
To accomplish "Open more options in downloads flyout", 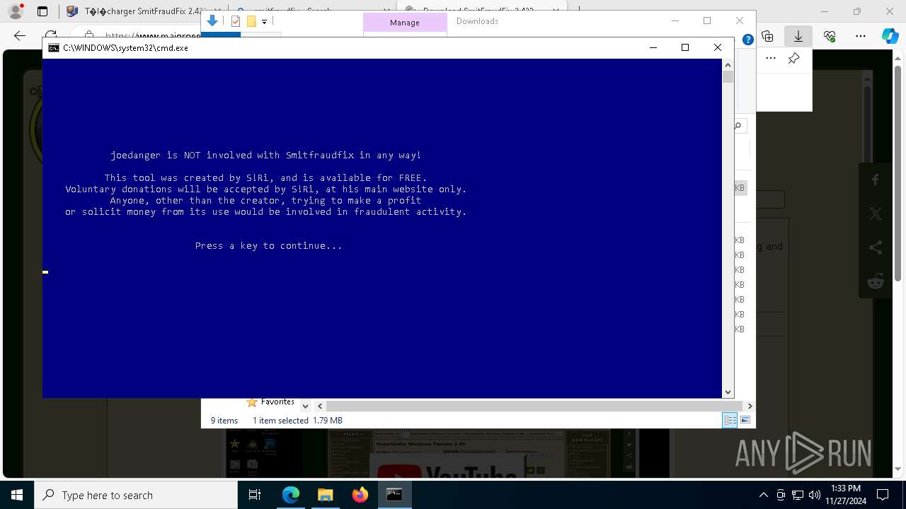I will point(771,59).
